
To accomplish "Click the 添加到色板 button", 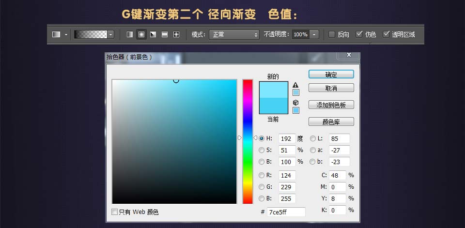I will tap(331, 105).
